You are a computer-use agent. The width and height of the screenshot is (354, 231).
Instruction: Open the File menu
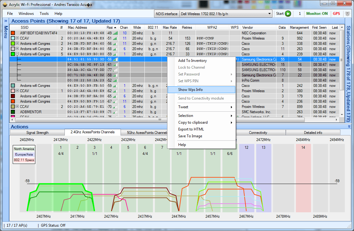10,14
